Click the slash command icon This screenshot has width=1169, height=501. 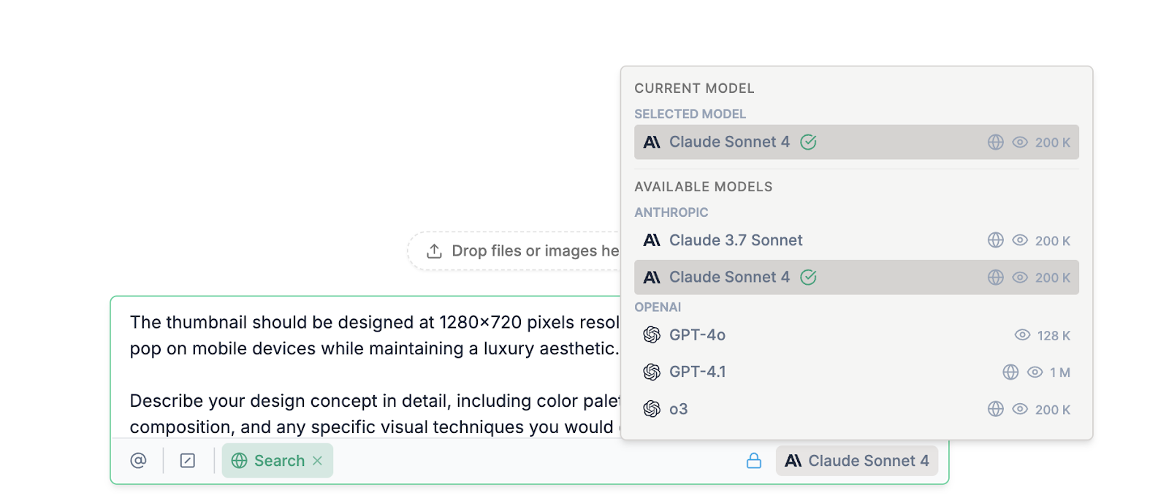point(188,460)
